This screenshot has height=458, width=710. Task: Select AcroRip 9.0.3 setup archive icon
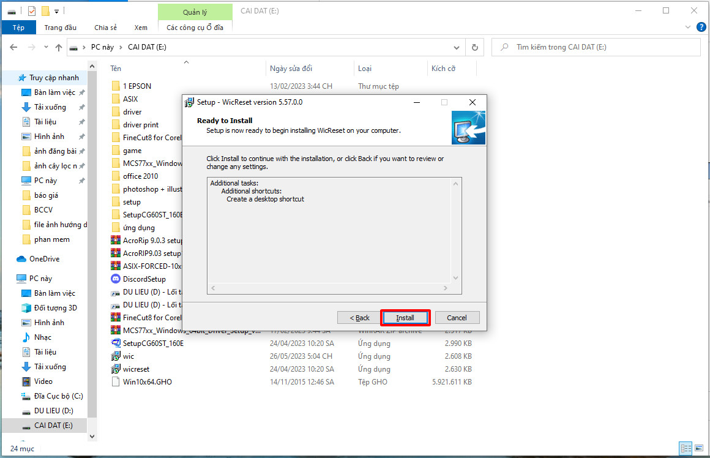pos(116,241)
